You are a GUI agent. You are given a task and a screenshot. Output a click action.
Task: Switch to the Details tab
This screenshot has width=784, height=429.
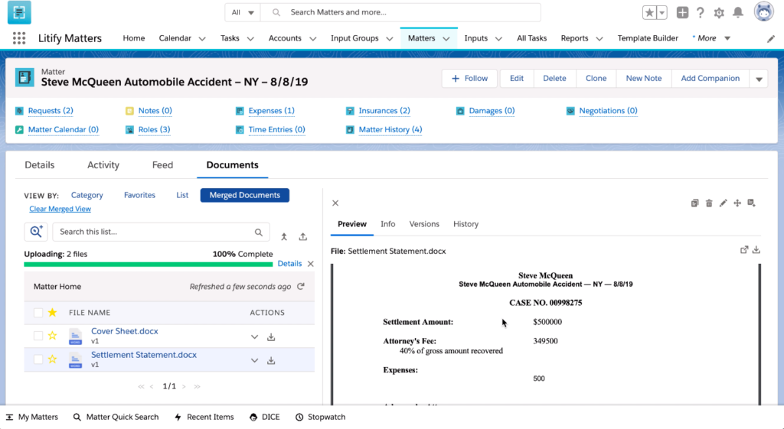[x=40, y=165]
